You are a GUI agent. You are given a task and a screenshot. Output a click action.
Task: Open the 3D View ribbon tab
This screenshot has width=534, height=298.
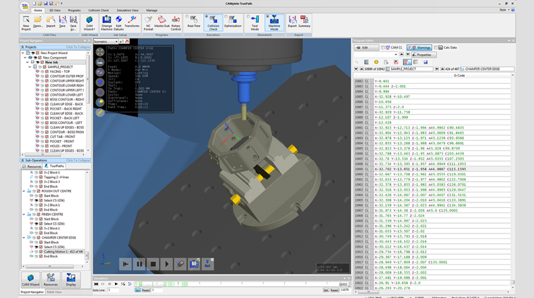[55, 10]
